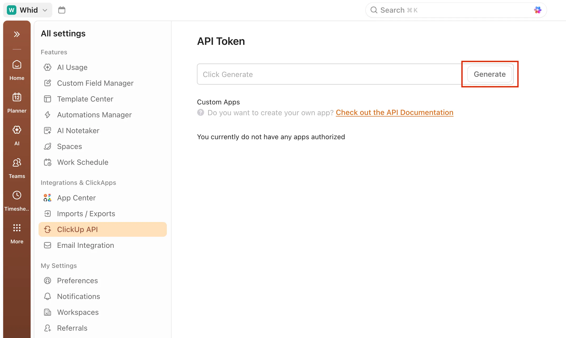Click the Spaces planet icon
The width and height of the screenshot is (566, 338).
(x=48, y=147)
